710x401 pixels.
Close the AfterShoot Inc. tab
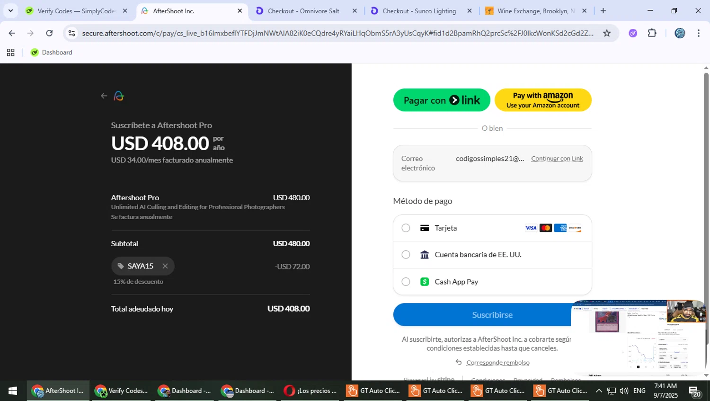(240, 11)
